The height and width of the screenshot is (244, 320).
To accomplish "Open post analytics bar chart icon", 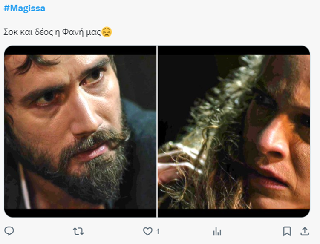I will 217,231.
